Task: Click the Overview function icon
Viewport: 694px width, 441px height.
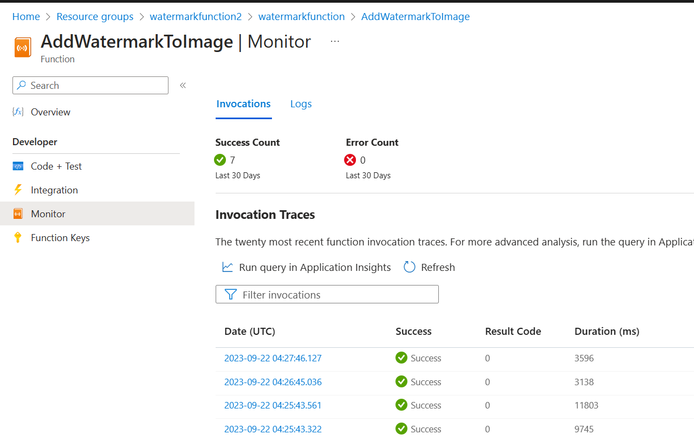Action: click(18, 112)
